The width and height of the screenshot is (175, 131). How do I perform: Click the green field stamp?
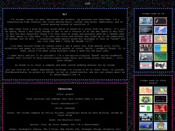[160, 57]
